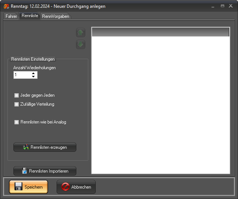Image resolution: width=238 pixels, height=199 pixels.
Task: Maximize the Renntag window
Action: [222, 6]
